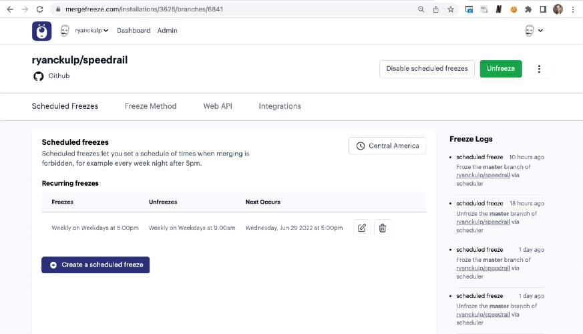This screenshot has height=334, width=583.
Task: Delete the recurring freeze with trash icon
Action: pyautogui.click(x=383, y=228)
